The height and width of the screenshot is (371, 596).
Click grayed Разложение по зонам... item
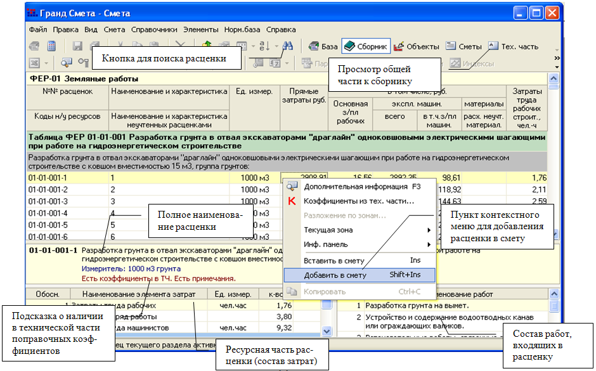pos(360,216)
